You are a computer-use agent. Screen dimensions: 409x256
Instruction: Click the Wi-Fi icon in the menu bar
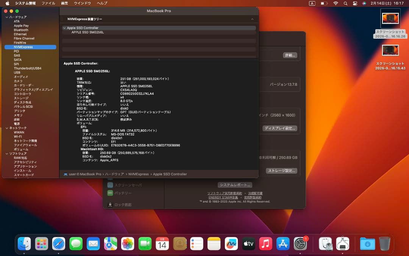point(336,3)
